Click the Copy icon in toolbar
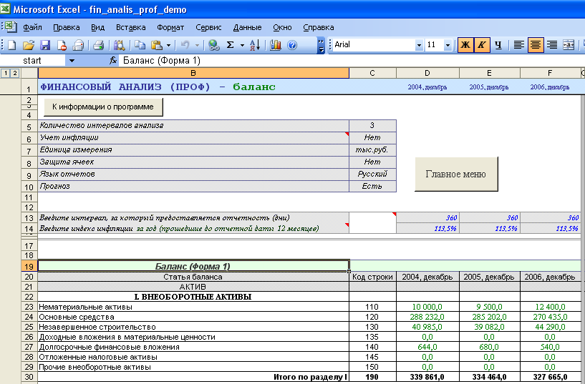Screen dimensions: 585x384 (140, 45)
